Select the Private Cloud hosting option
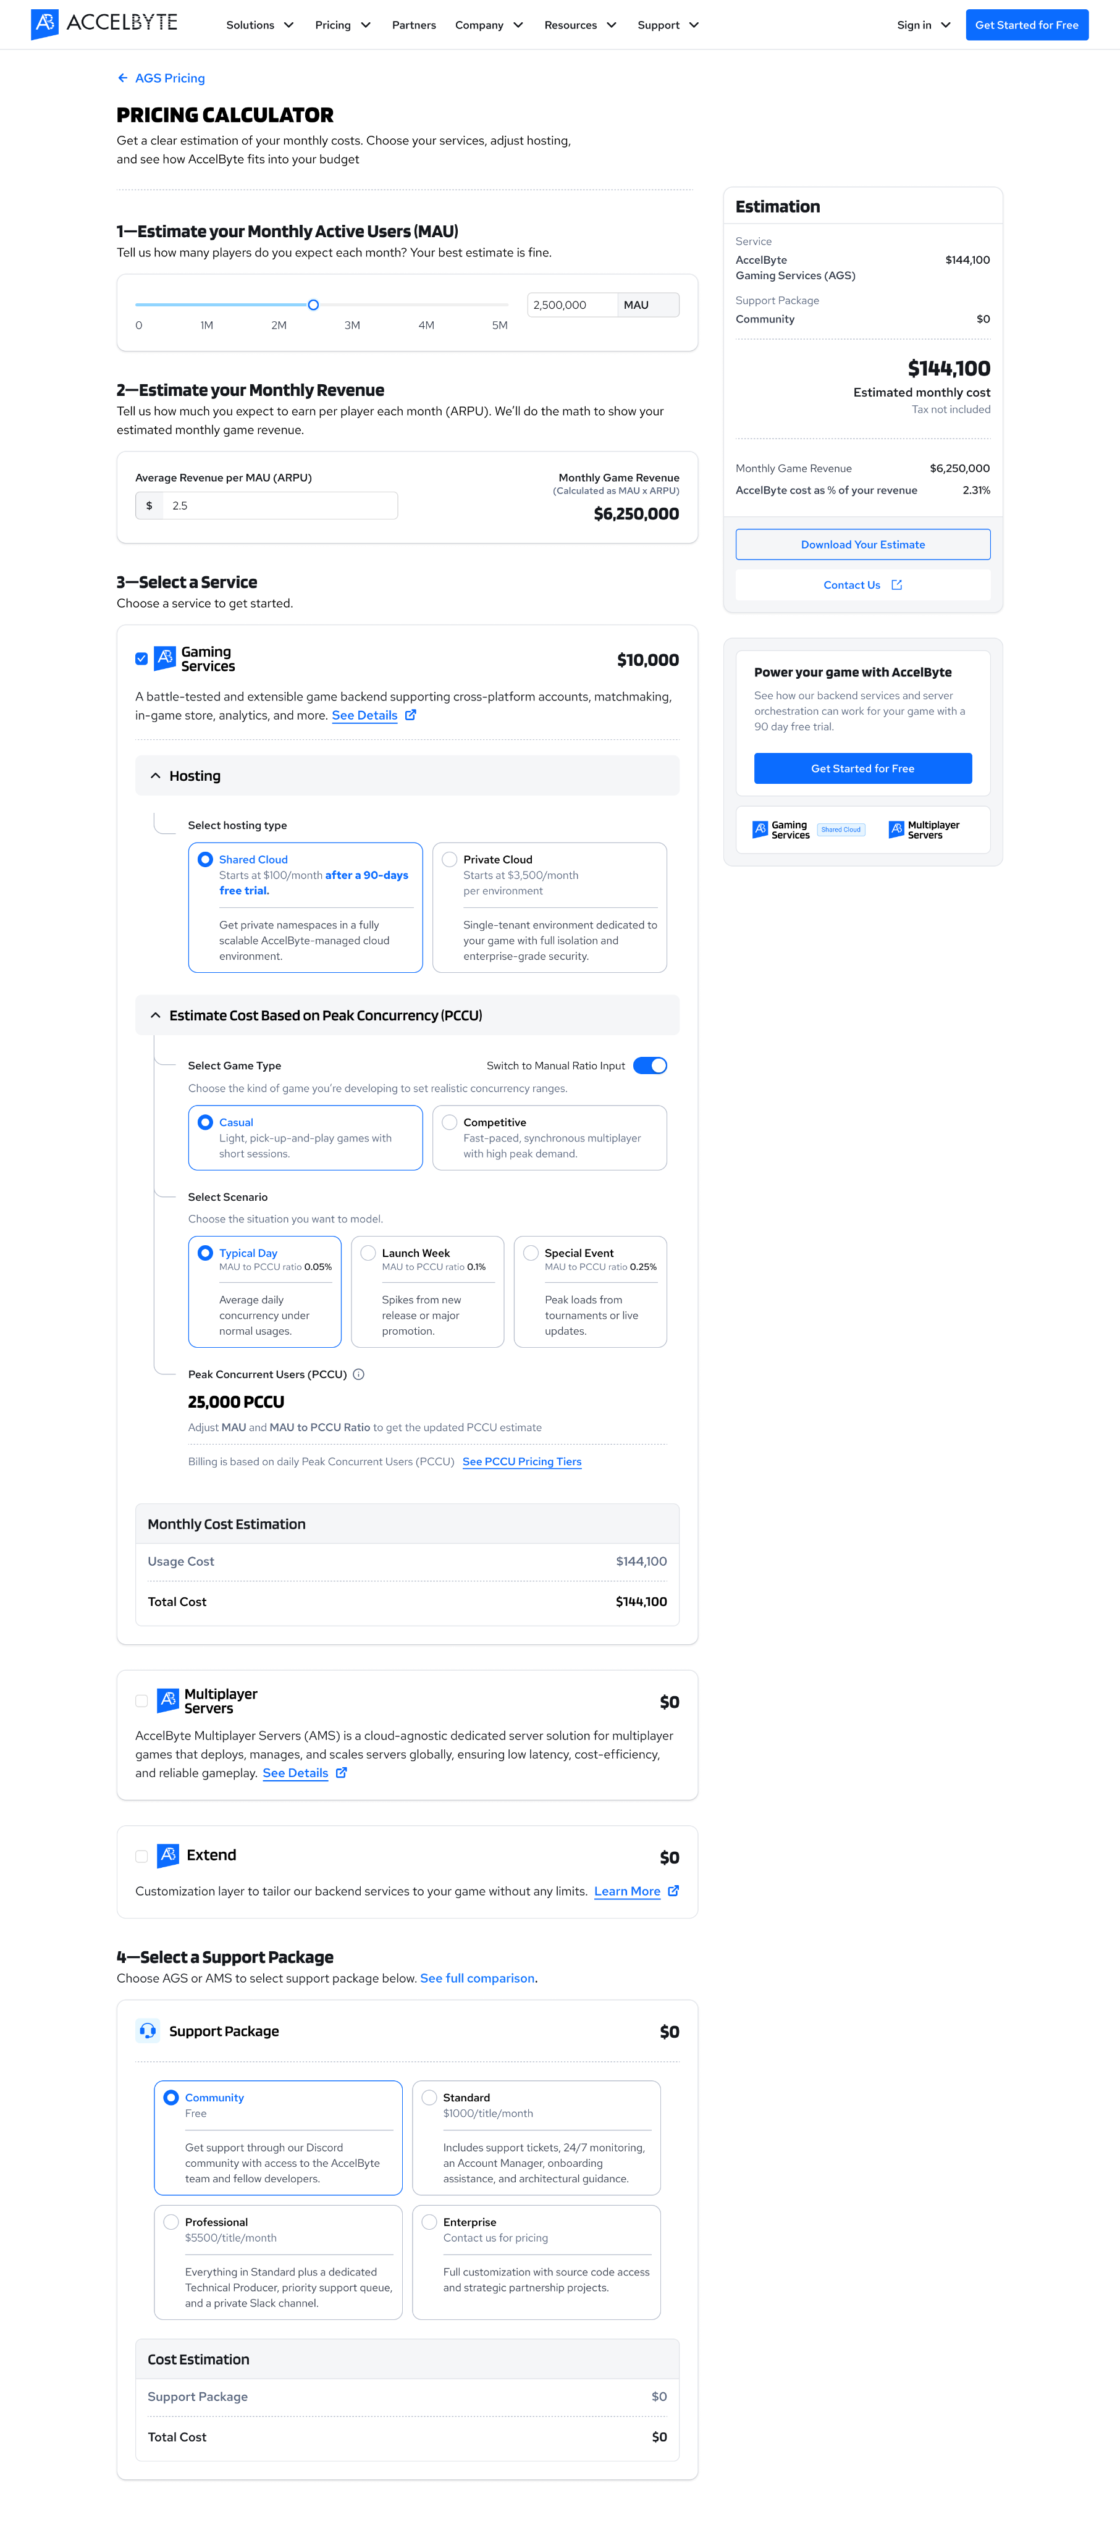The image size is (1120, 2530). click(450, 859)
